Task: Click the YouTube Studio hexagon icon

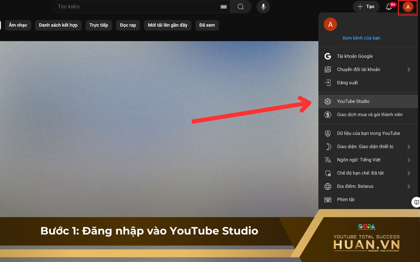Action: pos(328,101)
